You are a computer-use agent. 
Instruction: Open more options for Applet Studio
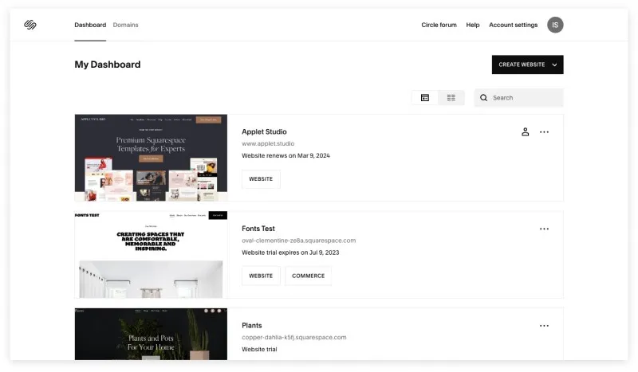click(544, 131)
